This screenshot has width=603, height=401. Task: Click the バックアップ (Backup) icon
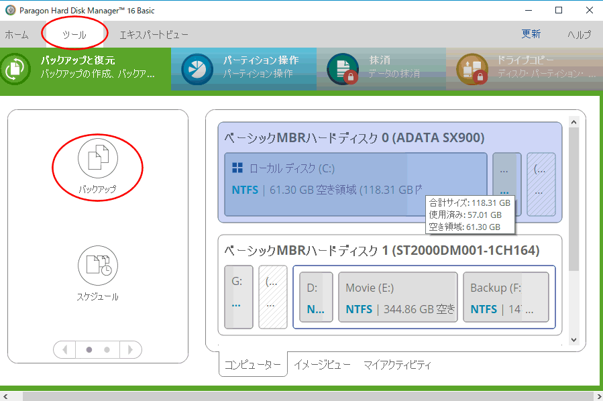pyautogui.click(x=97, y=159)
